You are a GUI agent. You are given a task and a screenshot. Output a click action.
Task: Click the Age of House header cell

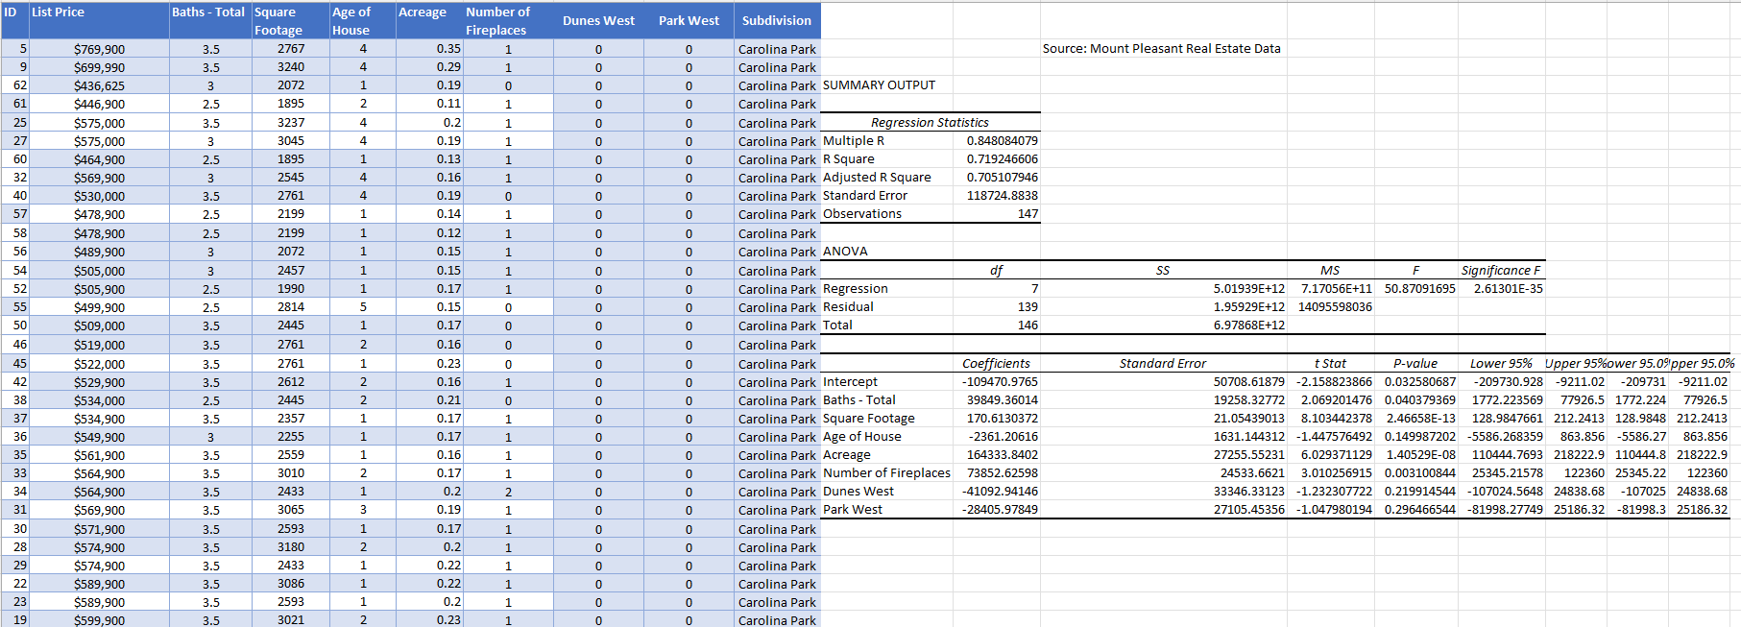click(363, 20)
